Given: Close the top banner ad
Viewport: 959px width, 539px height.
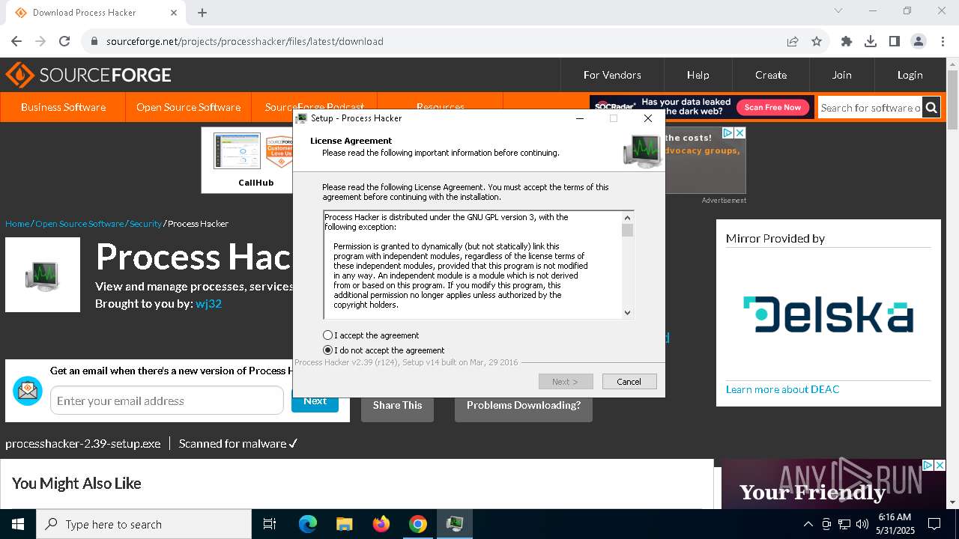Looking at the screenshot, I should (x=739, y=133).
